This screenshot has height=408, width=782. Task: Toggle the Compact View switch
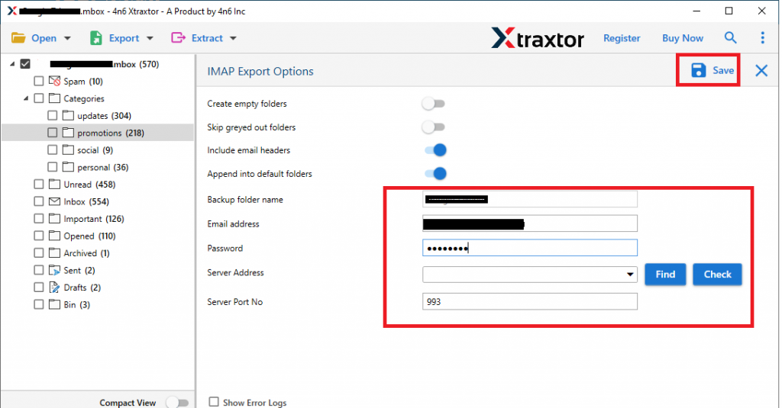(x=176, y=402)
